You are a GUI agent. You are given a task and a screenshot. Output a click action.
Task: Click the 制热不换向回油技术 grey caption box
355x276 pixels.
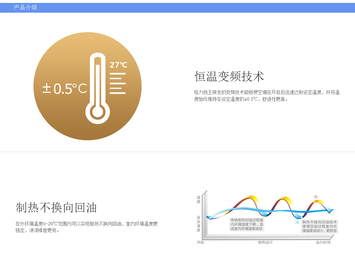click(x=320, y=226)
